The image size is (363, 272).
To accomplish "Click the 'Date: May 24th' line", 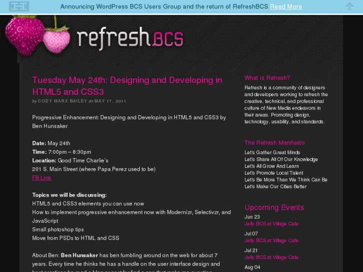I will tap(51, 143).
